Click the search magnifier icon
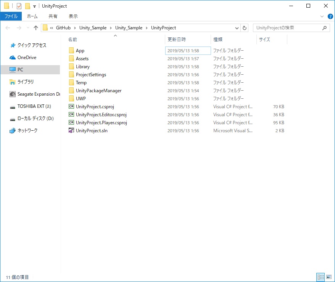Screen dimensions: 335x282 tap(325, 28)
